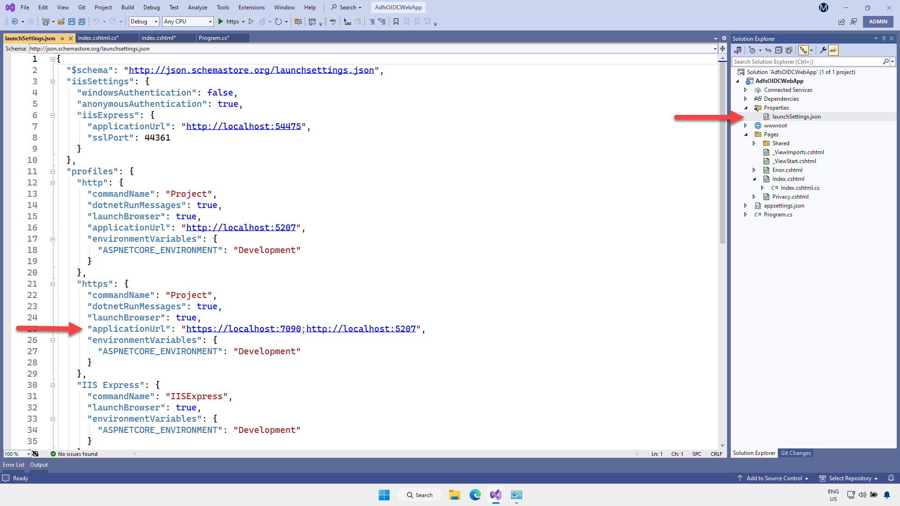The height and width of the screenshot is (506, 900).
Task: Click Collapse All in Solution Explorer toolbar
Action: coord(779,50)
